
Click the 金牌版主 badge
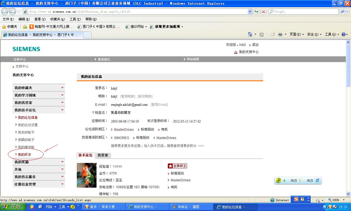[x=177, y=166]
